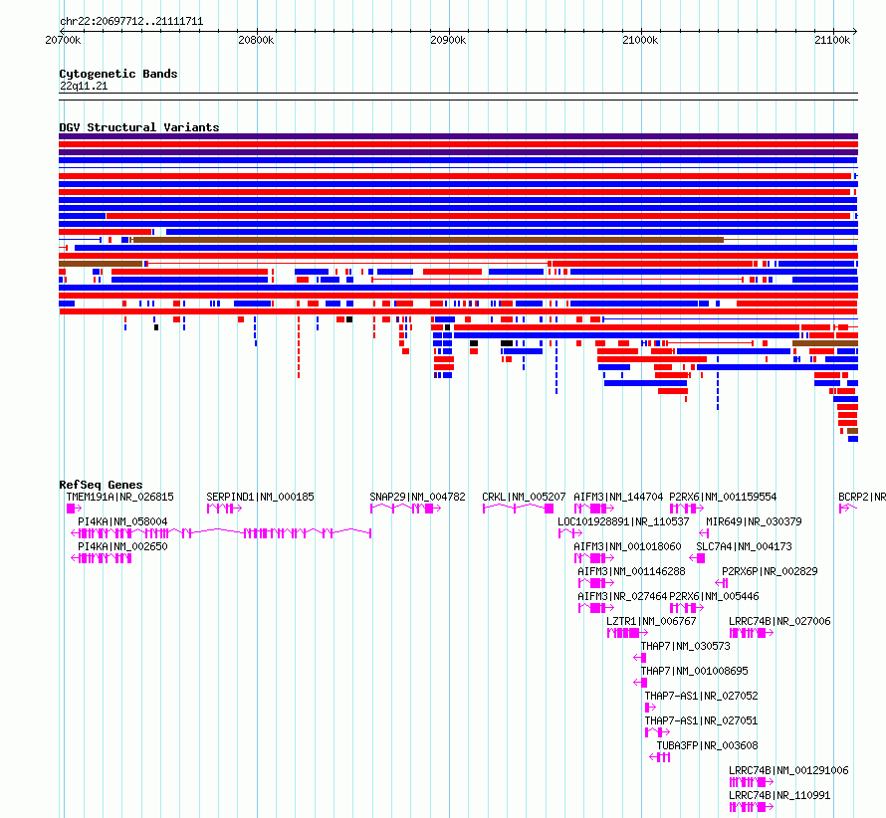Open the P2RX6P|NR_002829 gene label

coord(770,571)
